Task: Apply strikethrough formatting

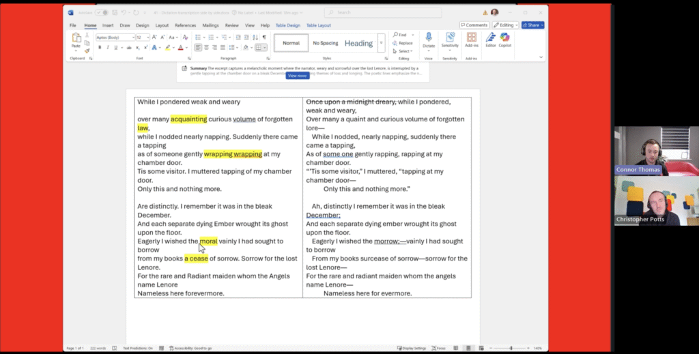Action: click(x=129, y=48)
